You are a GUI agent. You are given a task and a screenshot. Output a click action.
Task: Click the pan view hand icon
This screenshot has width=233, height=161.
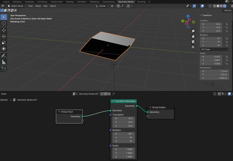[193, 36]
